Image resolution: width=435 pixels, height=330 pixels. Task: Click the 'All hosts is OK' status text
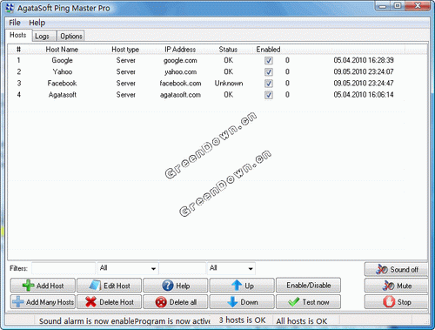[x=302, y=321]
